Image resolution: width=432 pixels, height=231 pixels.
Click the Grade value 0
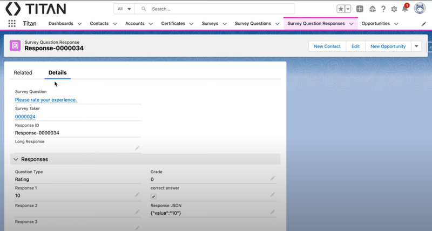(152, 179)
